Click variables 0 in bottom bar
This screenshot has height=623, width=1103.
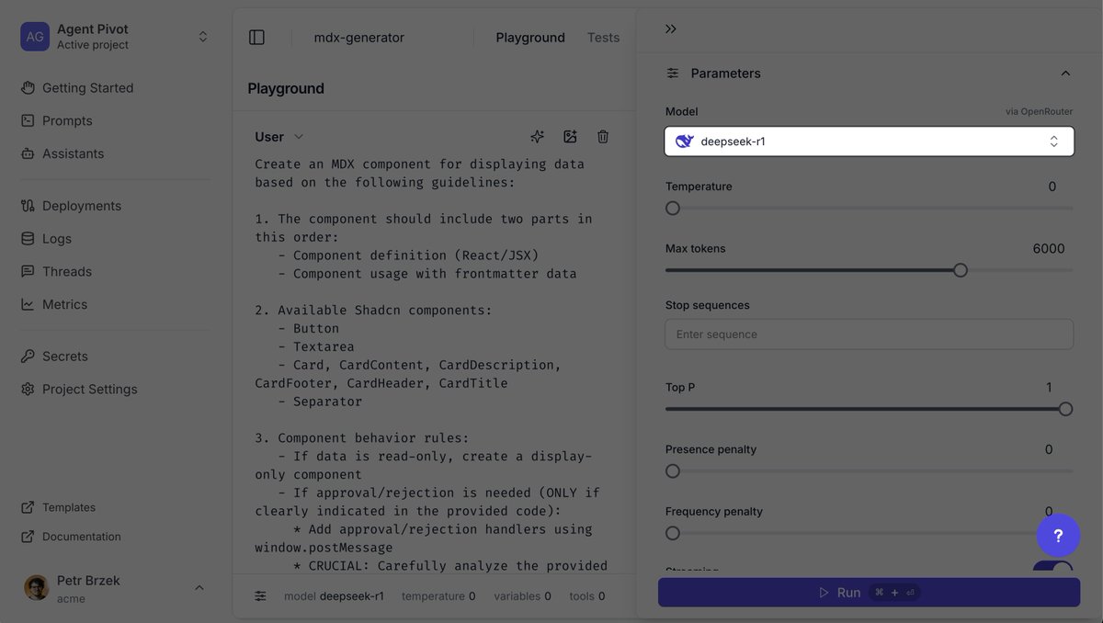point(522,596)
